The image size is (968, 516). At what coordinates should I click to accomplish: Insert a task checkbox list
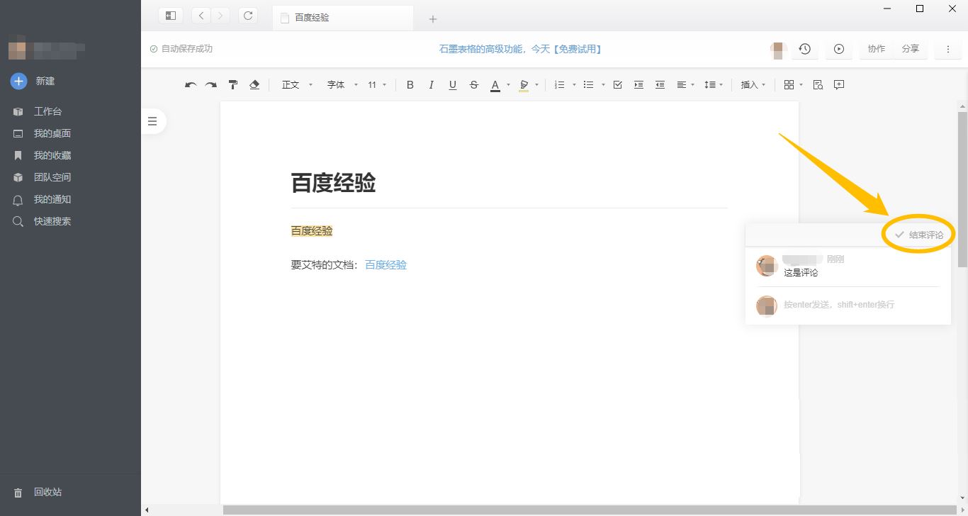tap(617, 85)
